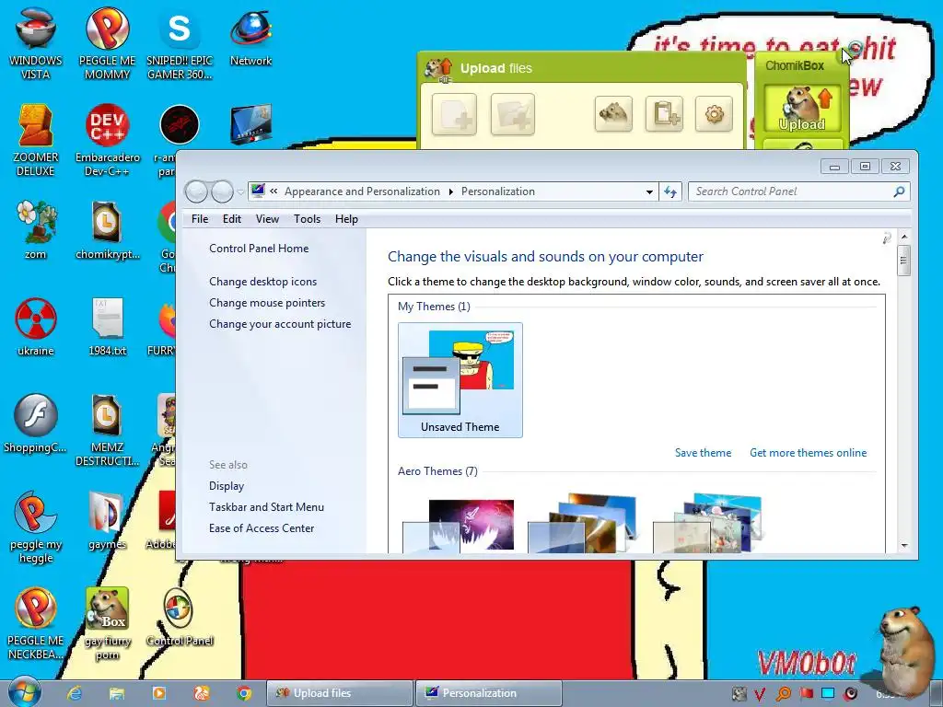Launch Internet Explorer from the taskbar
Screen dimensions: 943x707
coord(75,693)
